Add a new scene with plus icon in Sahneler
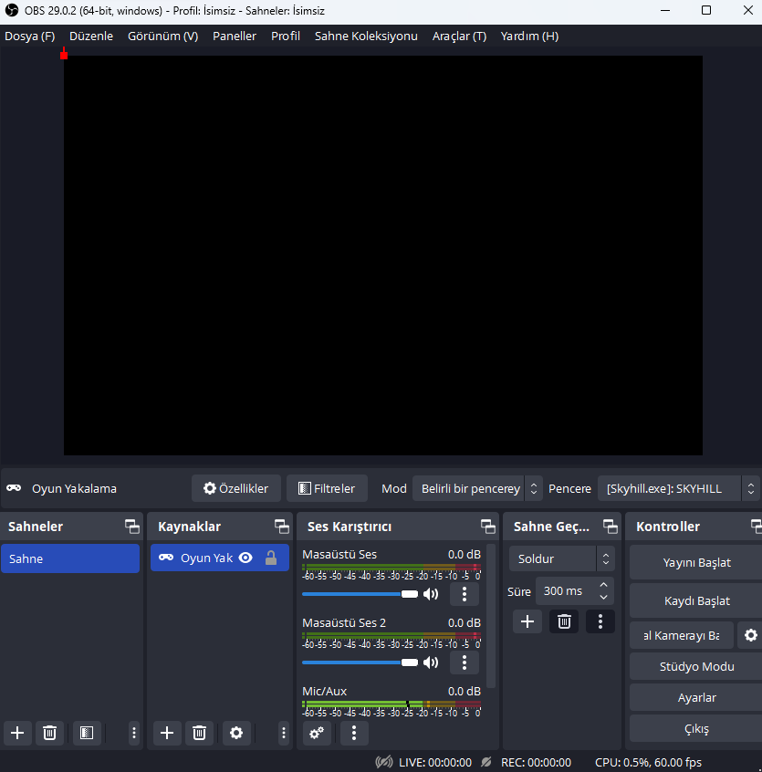This screenshot has height=772, width=762. (x=17, y=733)
